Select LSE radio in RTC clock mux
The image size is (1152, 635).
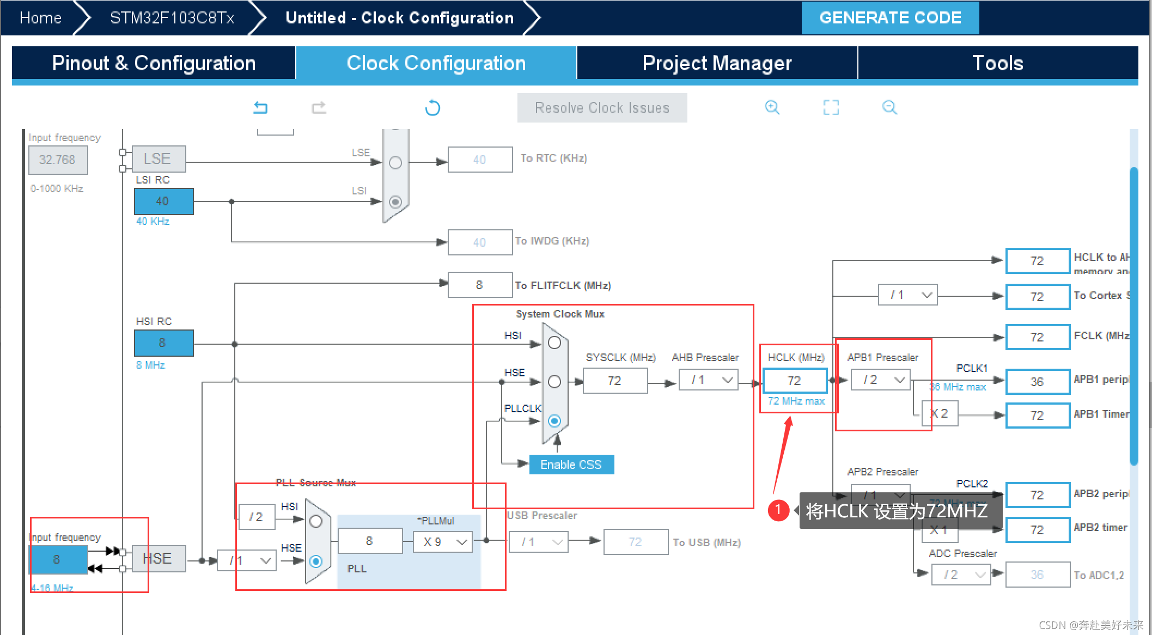[395, 162]
